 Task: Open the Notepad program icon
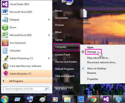coord(5,20)
